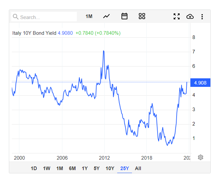
Task: Focus the Search input field
Action: [x=44, y=17]
